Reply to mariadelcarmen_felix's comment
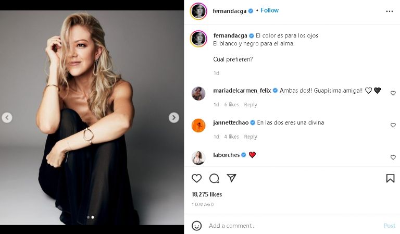The height and width of the screenshot is (234, 400). click(251, 105)
